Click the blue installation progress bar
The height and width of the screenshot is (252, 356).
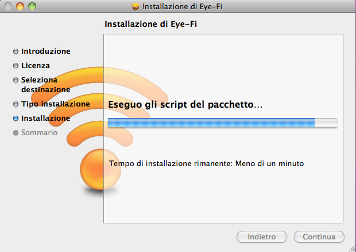[x=223, y=123]
